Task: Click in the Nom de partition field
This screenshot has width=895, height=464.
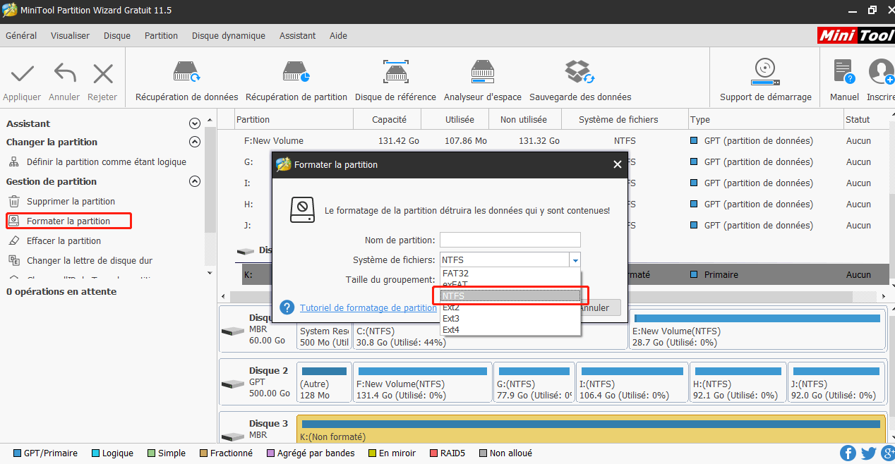Action: click(x=510, y=240)
